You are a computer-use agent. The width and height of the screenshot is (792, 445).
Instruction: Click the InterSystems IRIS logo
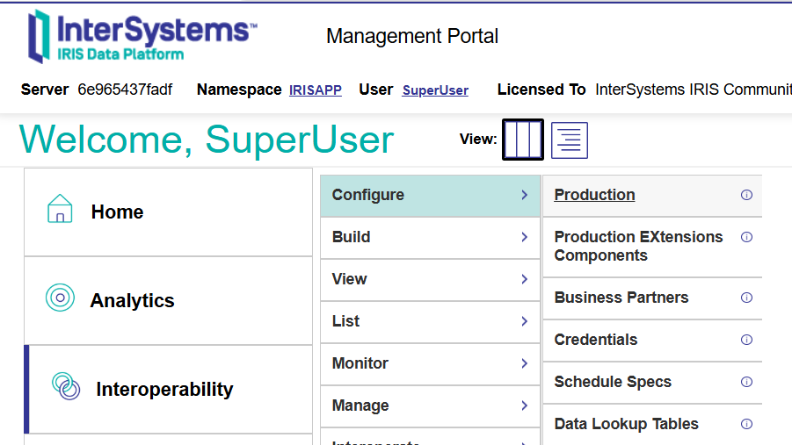coord(142,37)
